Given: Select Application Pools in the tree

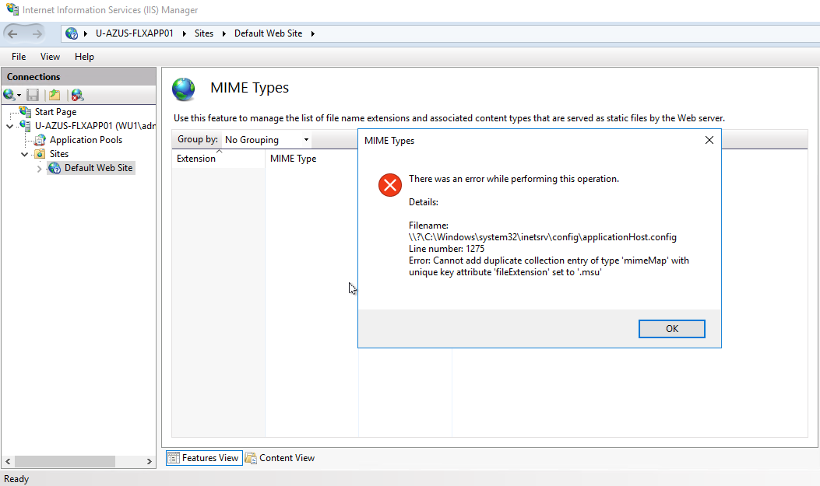Looking at the screenshot, I should pos(86,140).
